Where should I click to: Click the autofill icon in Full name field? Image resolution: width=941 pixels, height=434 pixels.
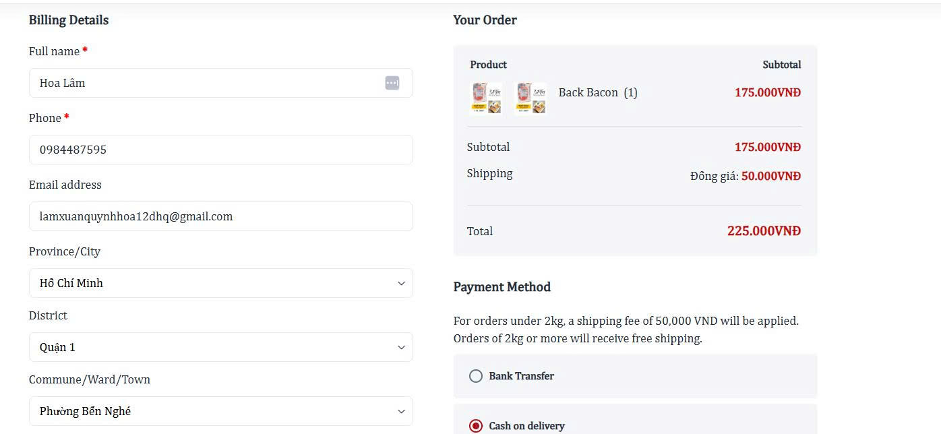tap(392, 83)
